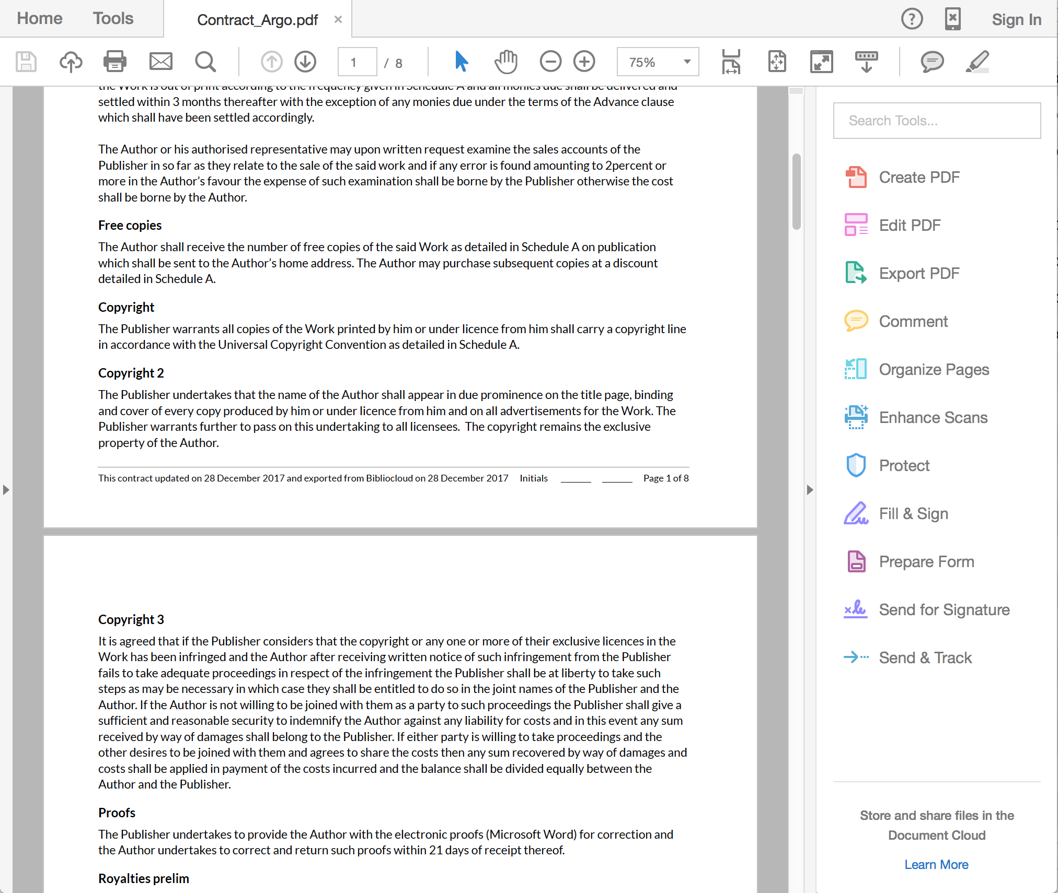
Task: Select the Hand tool icon
Action: coord(505,62)
